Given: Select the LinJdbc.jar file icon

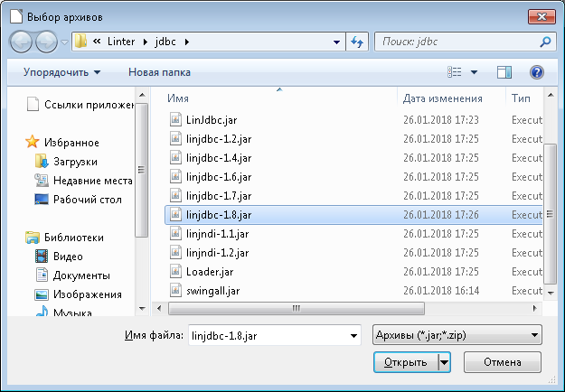Looking at the screenshot, I should point(176,119).
